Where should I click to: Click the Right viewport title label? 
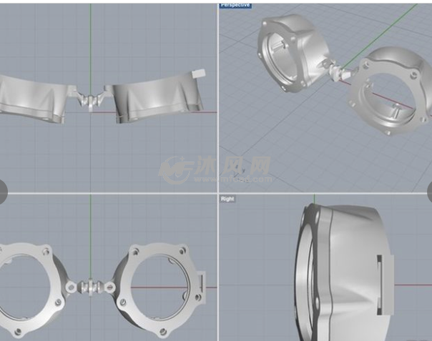[x=227, y=199]
